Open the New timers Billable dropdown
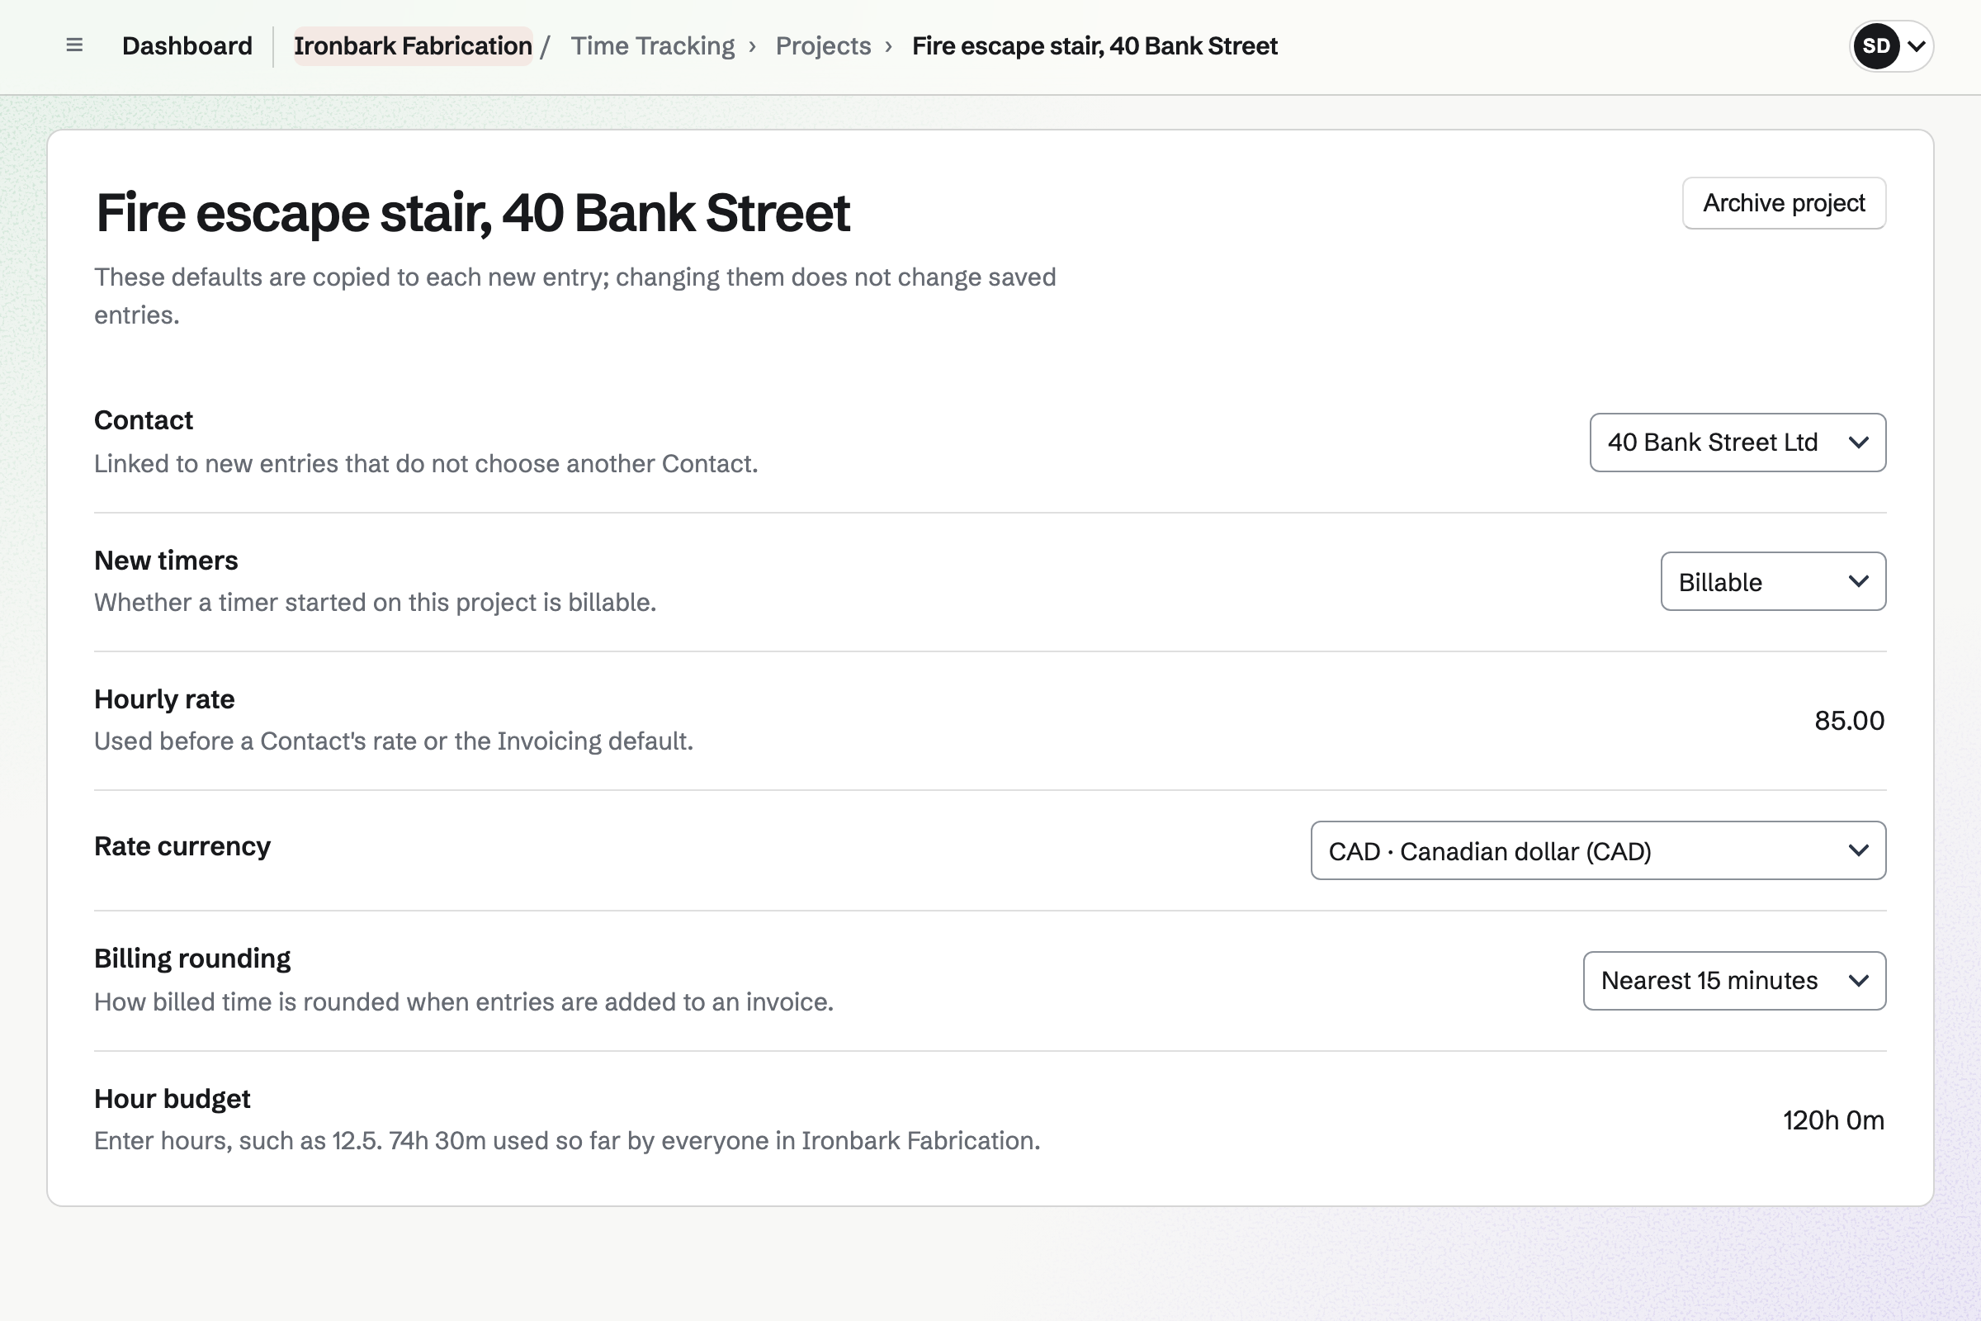 (1773, 581)
